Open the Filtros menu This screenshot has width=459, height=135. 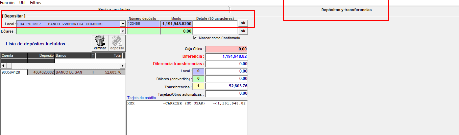click(35, 2)
